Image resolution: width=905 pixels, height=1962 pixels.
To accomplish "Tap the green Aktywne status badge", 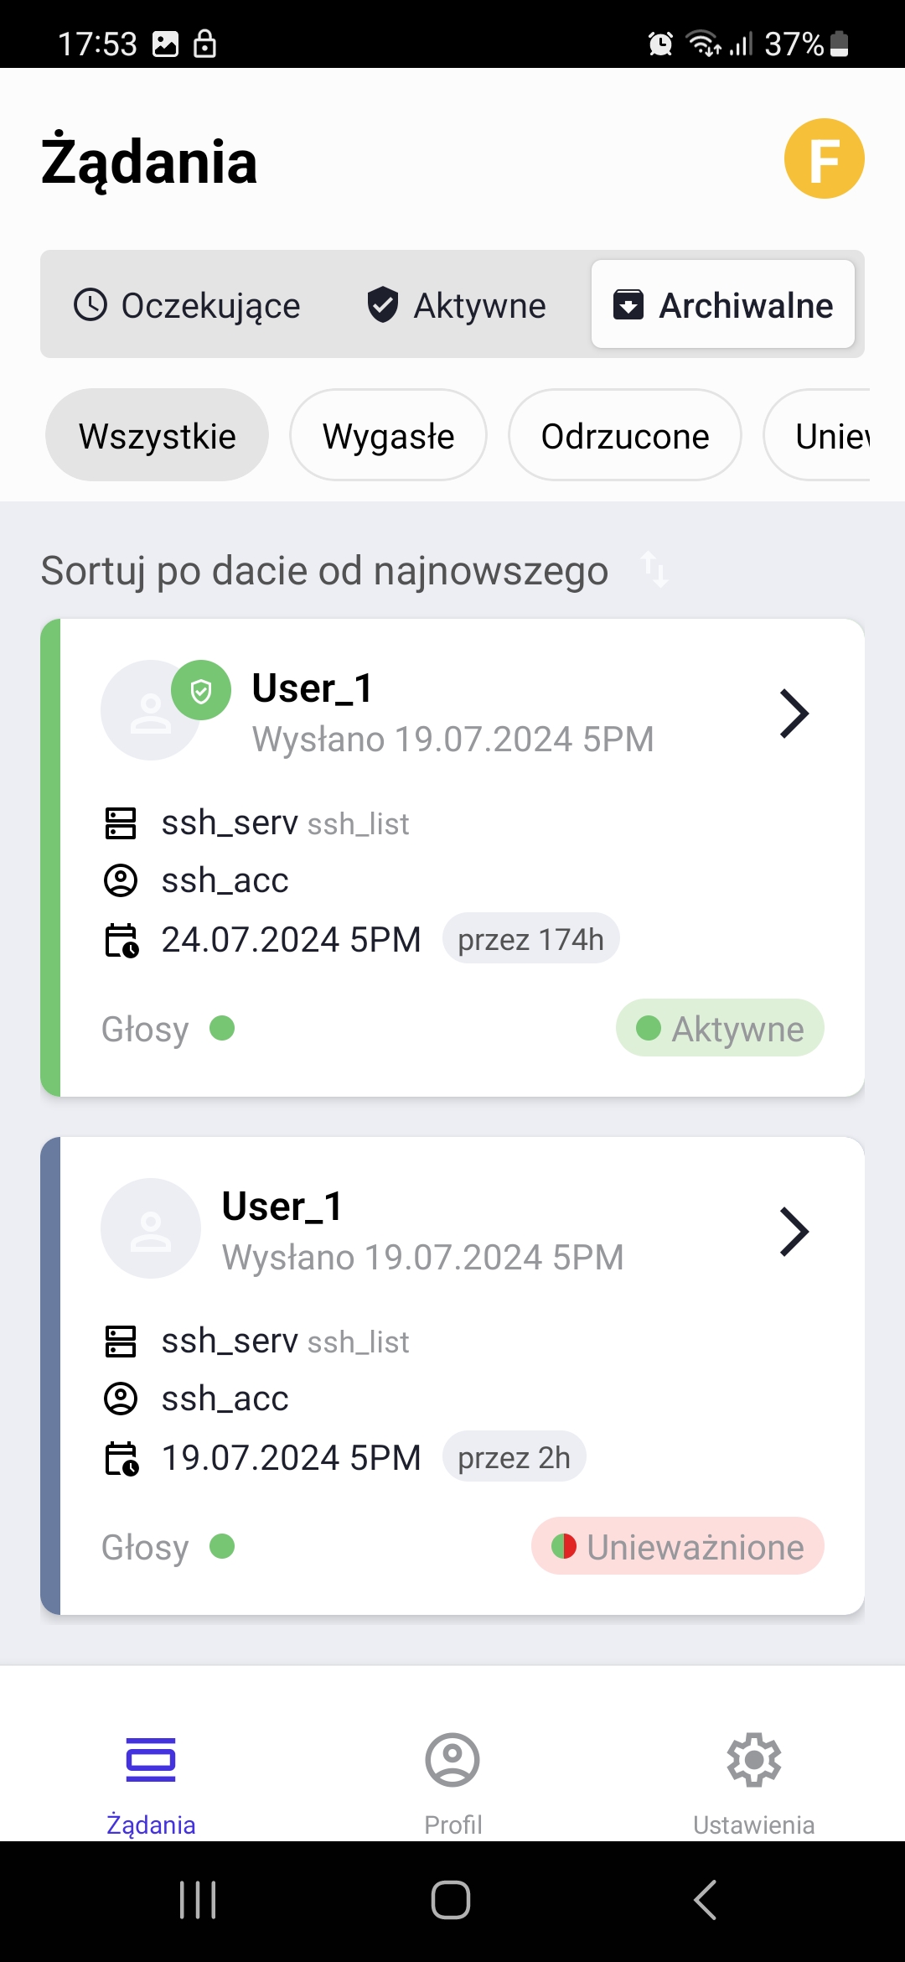I will pos(720,1028).
